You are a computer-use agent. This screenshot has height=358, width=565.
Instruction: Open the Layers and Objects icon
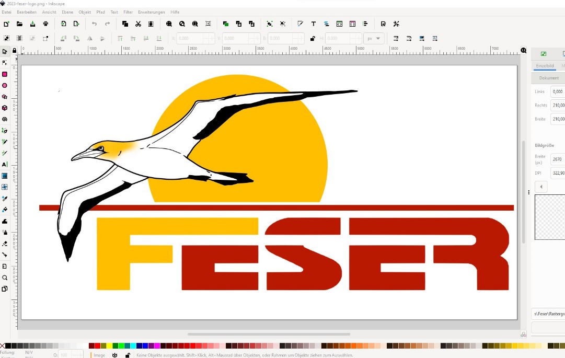click(327, 24)
